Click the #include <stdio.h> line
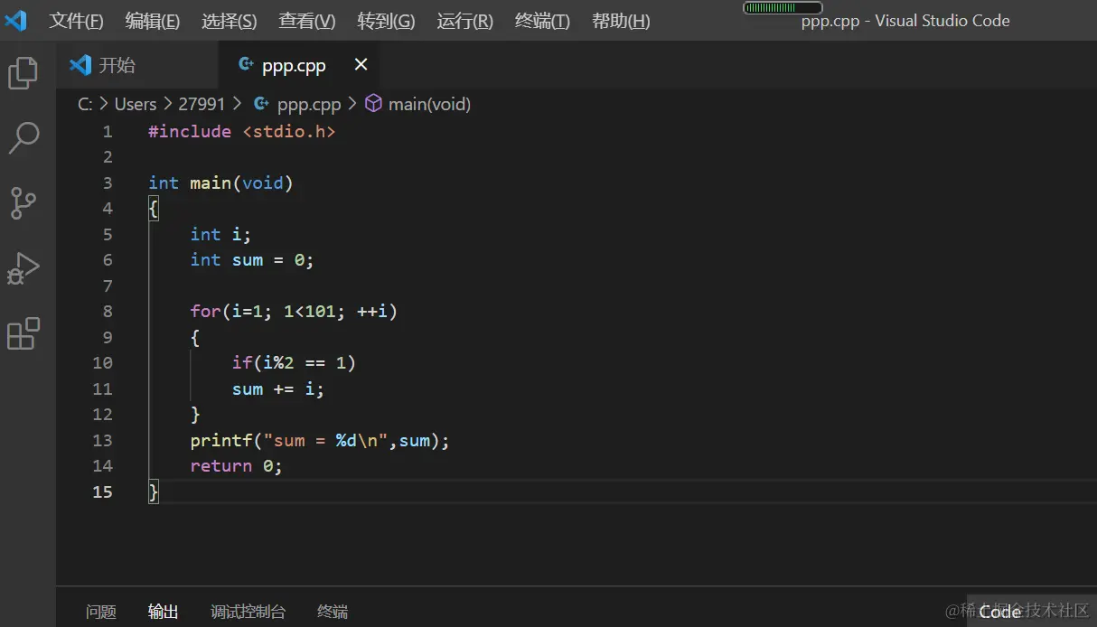 pos(241,131)
